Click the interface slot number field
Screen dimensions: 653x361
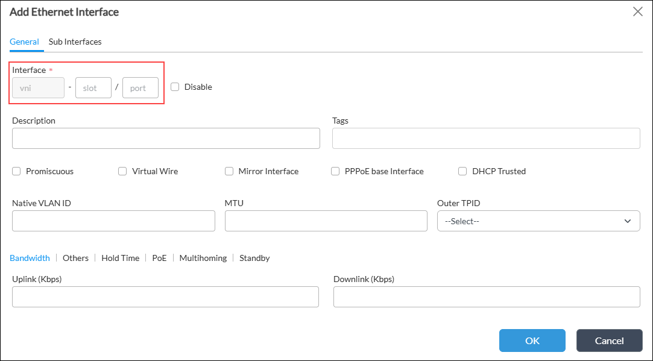pyautogui.click(x=93, y=88)
